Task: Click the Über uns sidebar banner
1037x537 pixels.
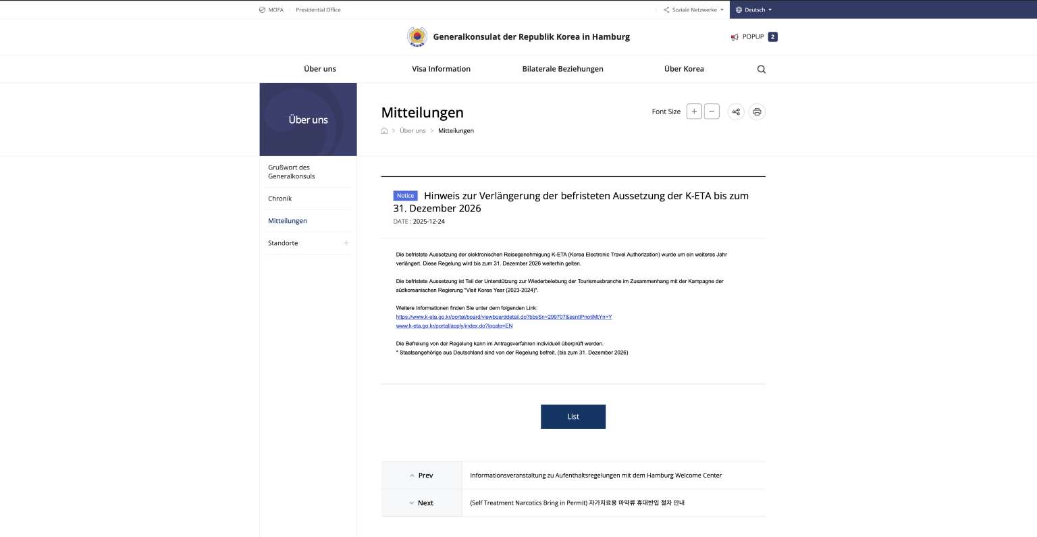Action: click(308, 120)
